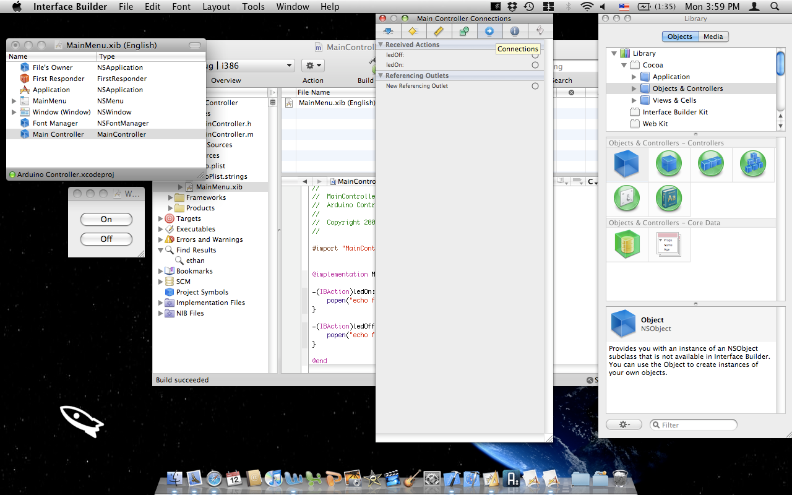Image resolution: width=792 pixels, height=495 pixels.
Task: Select the User Defaults Controller switch icon
Action: pyautogui.click(x=626, y=199)
